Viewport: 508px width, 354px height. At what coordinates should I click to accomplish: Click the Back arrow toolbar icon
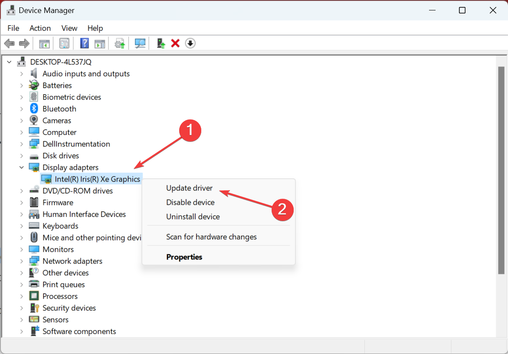(10, 43)
